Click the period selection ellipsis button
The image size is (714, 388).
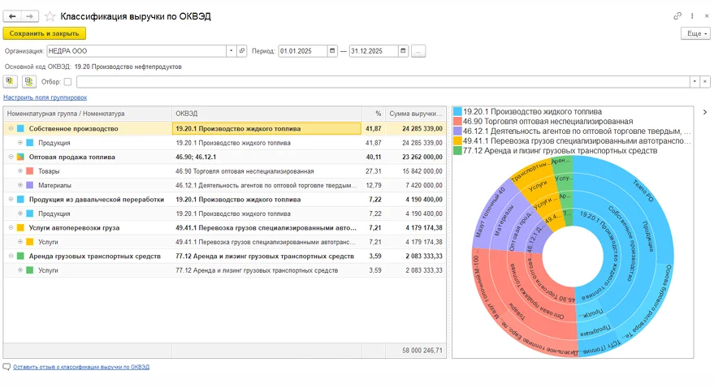tap(418, 50)
